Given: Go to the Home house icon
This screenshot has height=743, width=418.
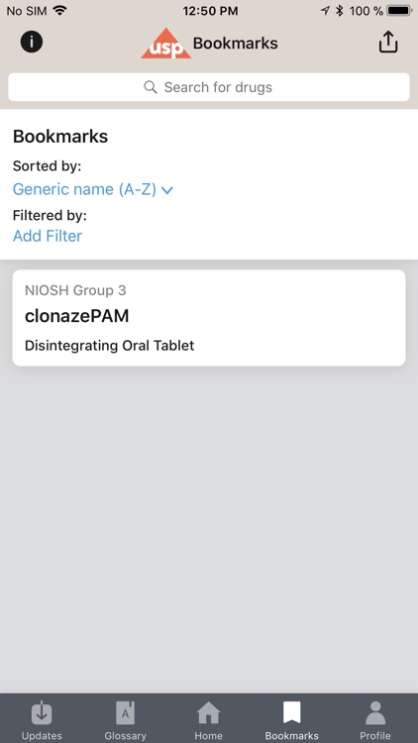Looking at the screenshot, I should [x=209, y=713].
